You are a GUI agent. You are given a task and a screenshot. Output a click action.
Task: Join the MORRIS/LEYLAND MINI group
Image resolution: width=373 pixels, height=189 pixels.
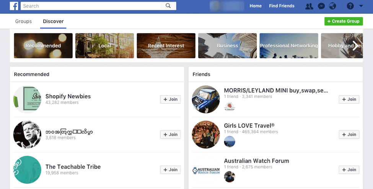coord(349,99)
